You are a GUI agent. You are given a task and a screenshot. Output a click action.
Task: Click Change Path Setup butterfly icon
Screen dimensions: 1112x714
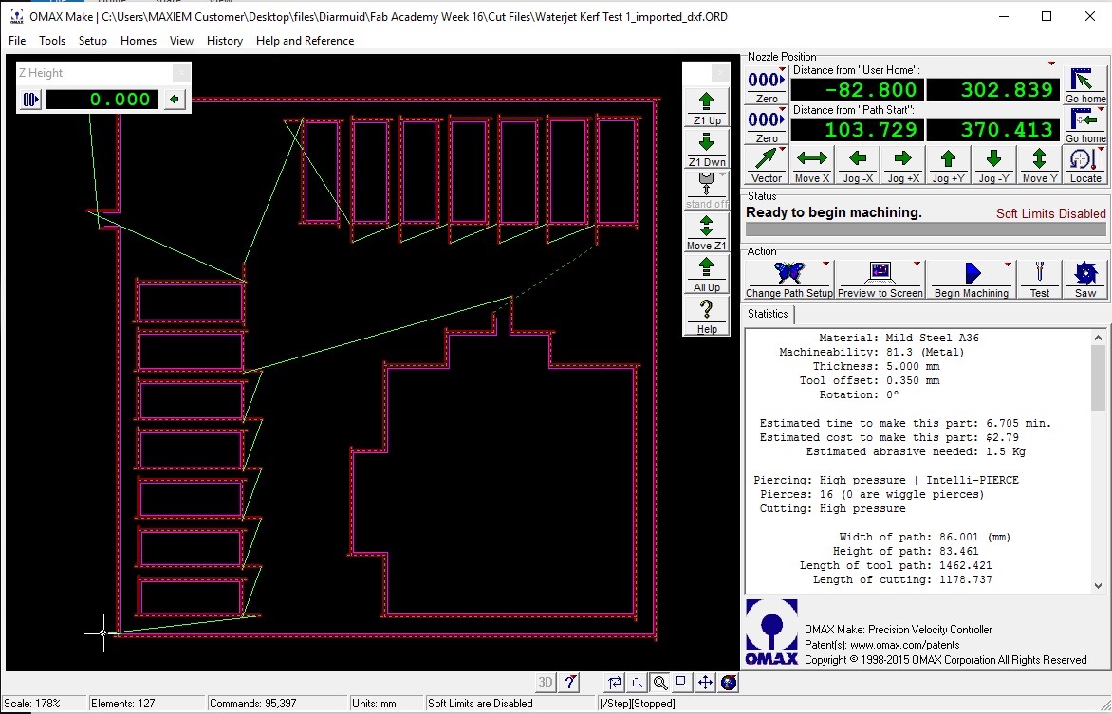(788, 280)
